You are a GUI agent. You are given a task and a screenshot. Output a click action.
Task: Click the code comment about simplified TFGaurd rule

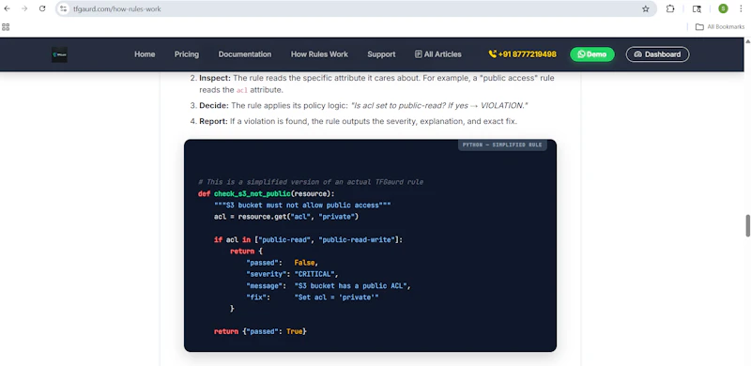[x=311, y=182]
